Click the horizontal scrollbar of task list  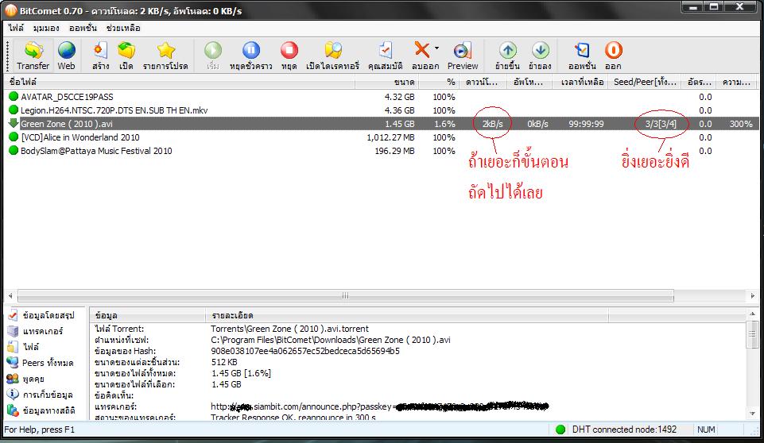tap(346, 295)
